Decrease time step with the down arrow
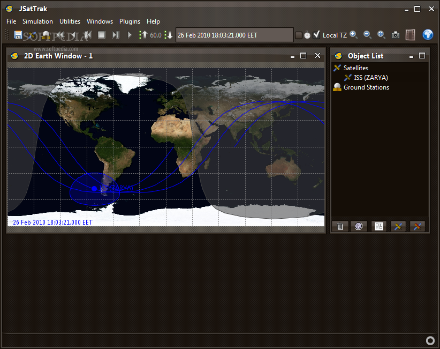Screen dimensions: 440x349 coord(169,35)
